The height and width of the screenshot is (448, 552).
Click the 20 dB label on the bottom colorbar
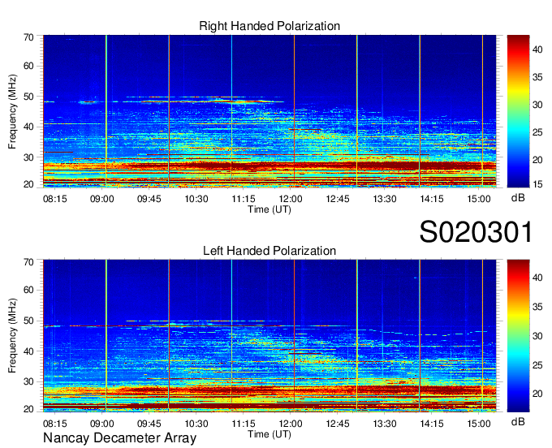tap(537, 394)
